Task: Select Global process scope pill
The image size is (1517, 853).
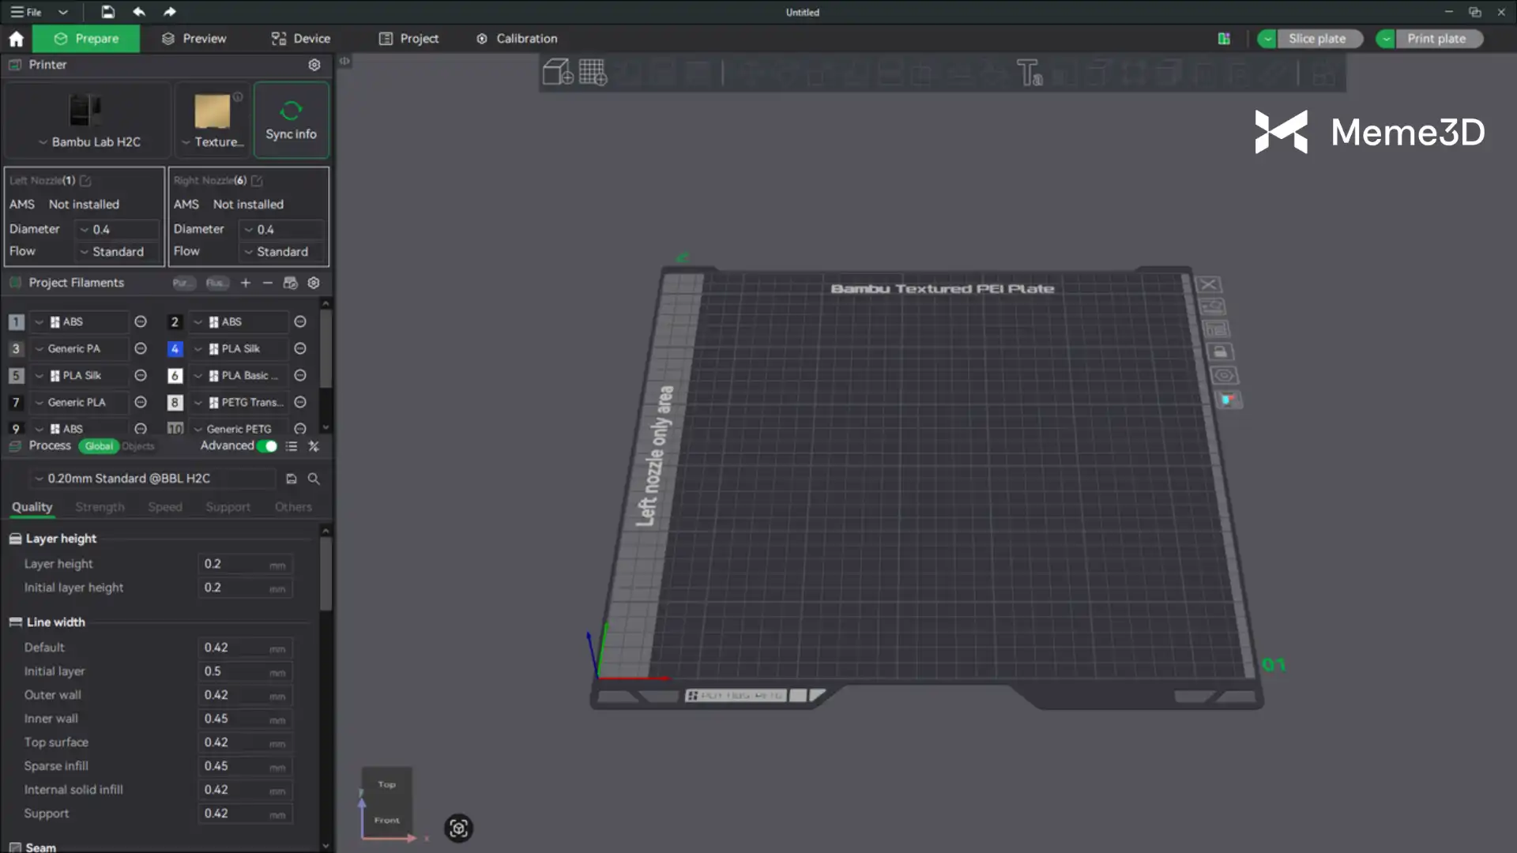Action: click(99, 446)
